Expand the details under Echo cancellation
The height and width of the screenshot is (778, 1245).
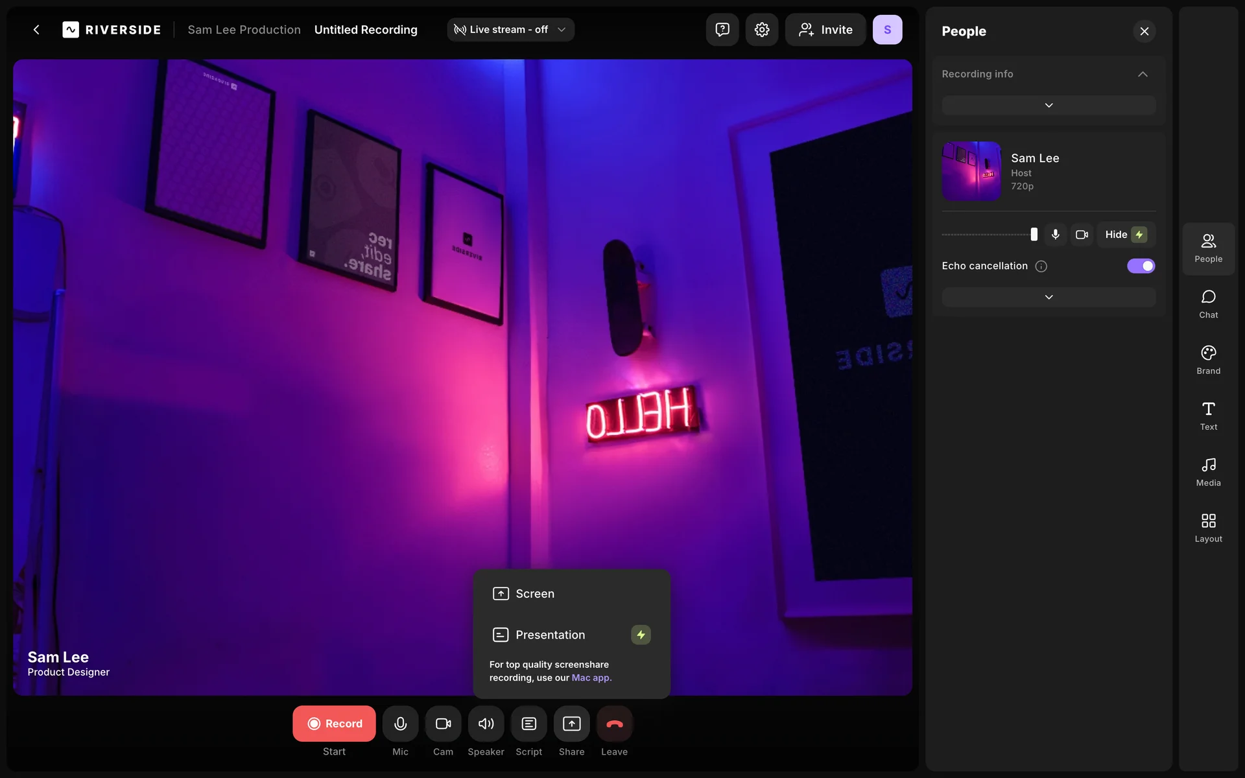click(x=1049, y=297)
